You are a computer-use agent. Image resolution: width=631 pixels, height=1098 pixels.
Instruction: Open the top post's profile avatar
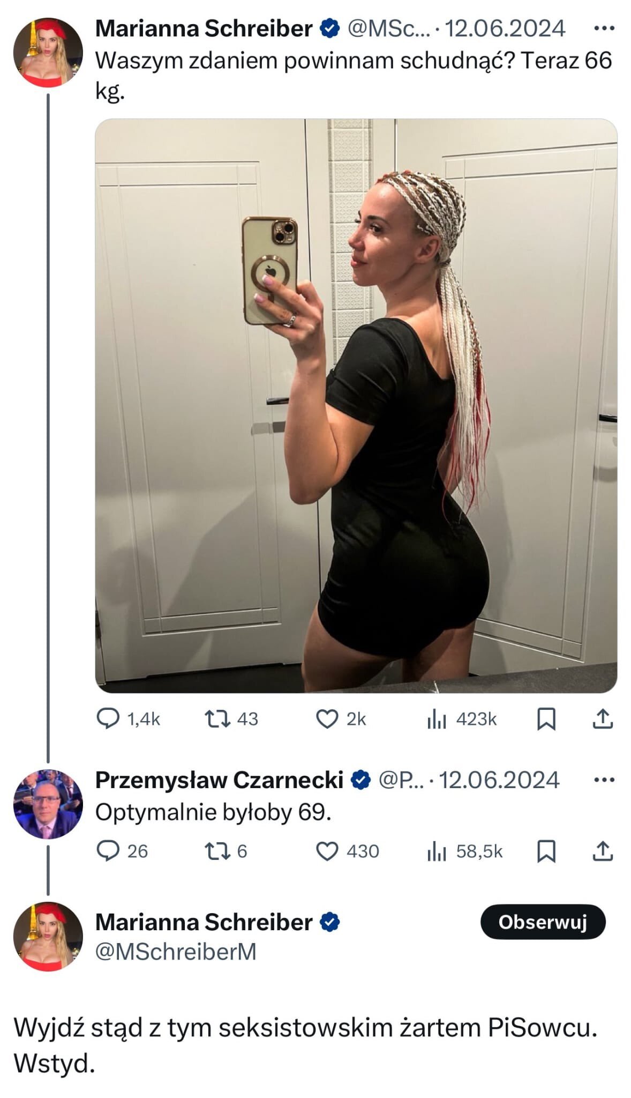(48, 52)
